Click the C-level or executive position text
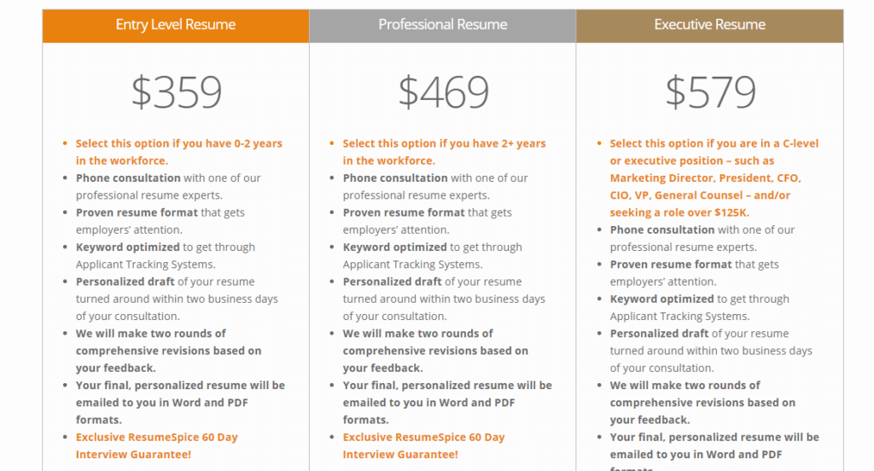The height and width of the screenshot is (471, 874). (x=714, y=177)
